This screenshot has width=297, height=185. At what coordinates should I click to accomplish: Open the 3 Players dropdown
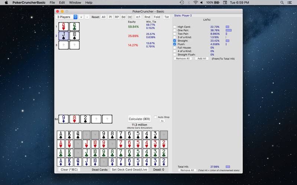click(67, 17)
